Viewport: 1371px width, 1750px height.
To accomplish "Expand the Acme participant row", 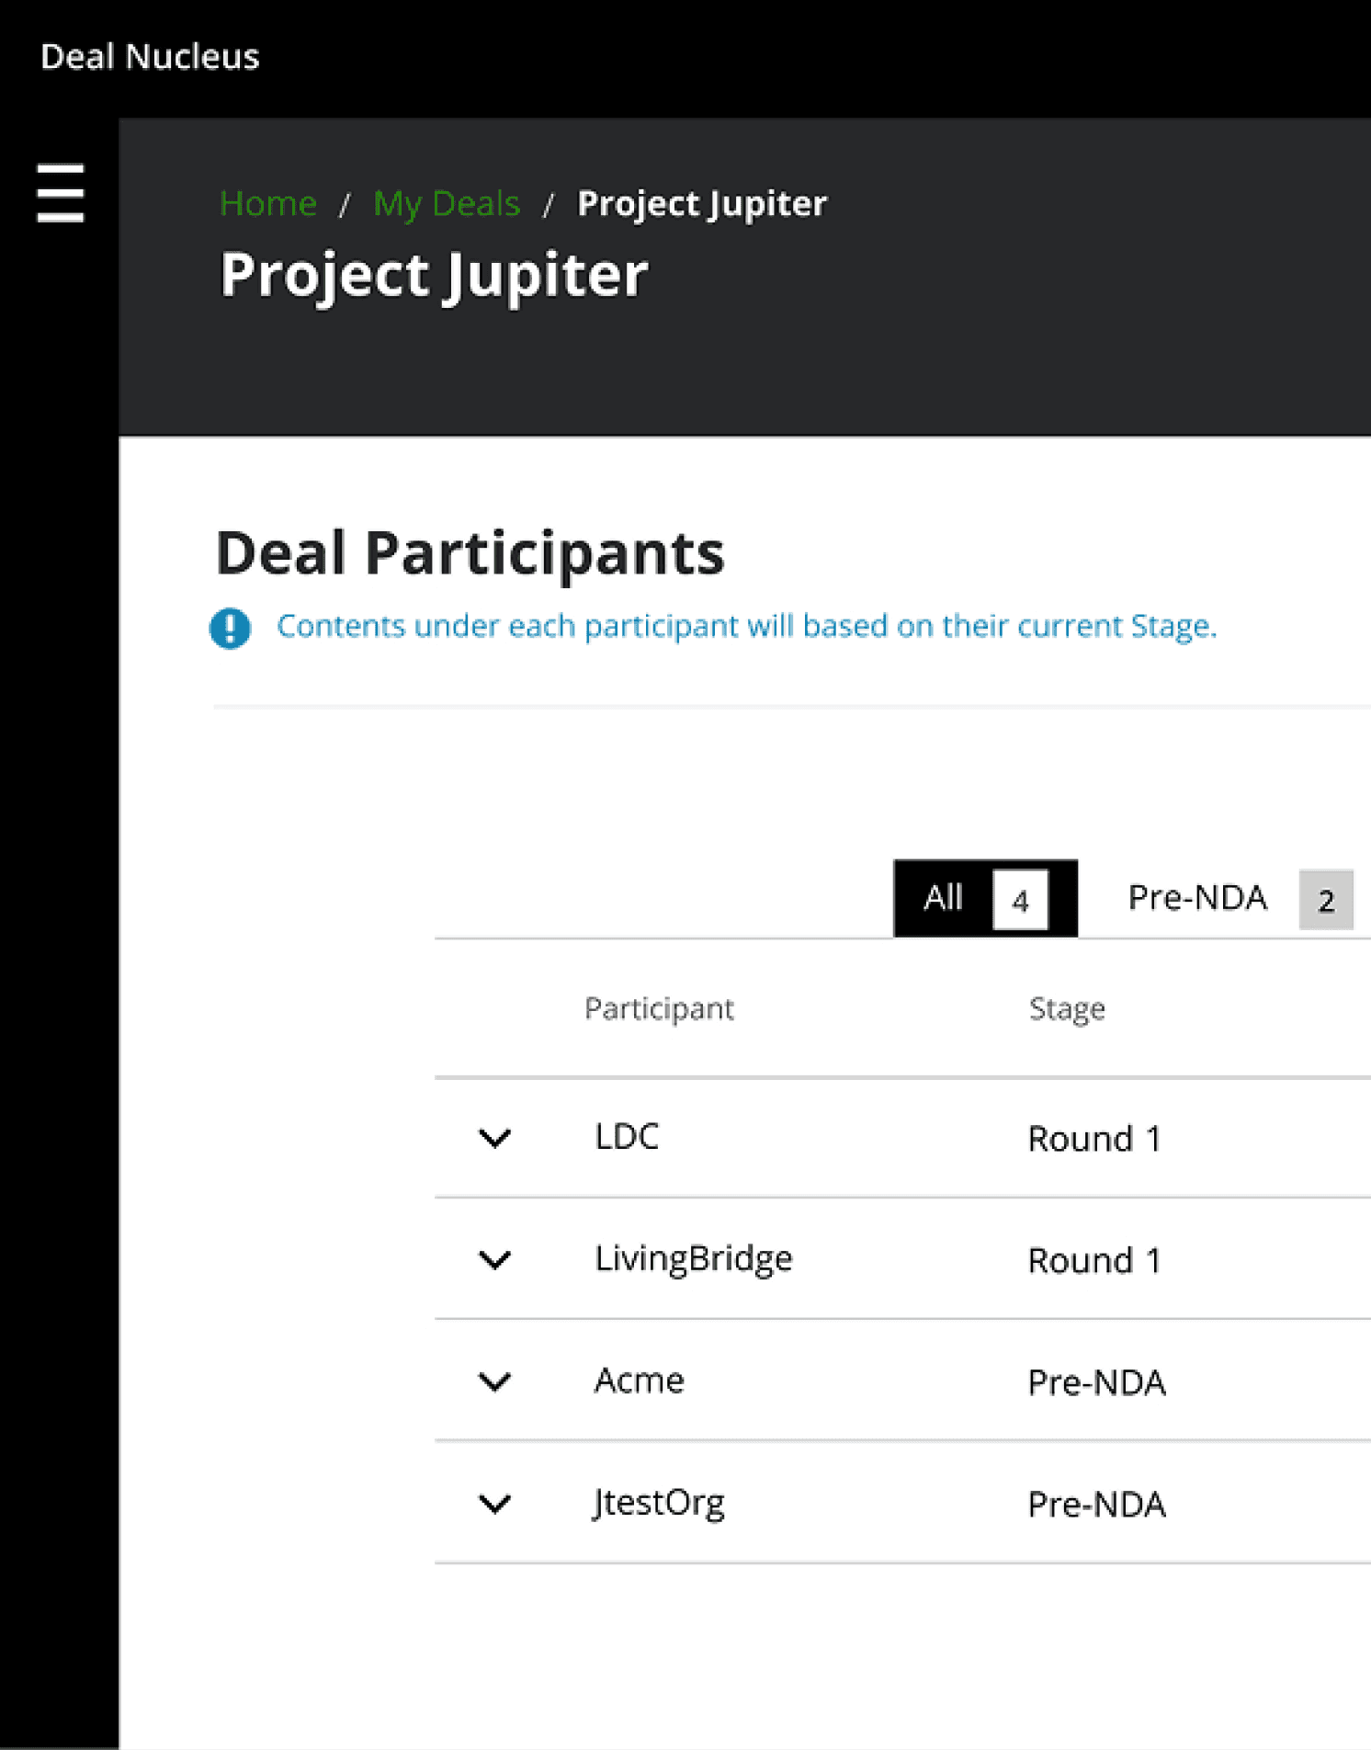I will coord(495,1381).
